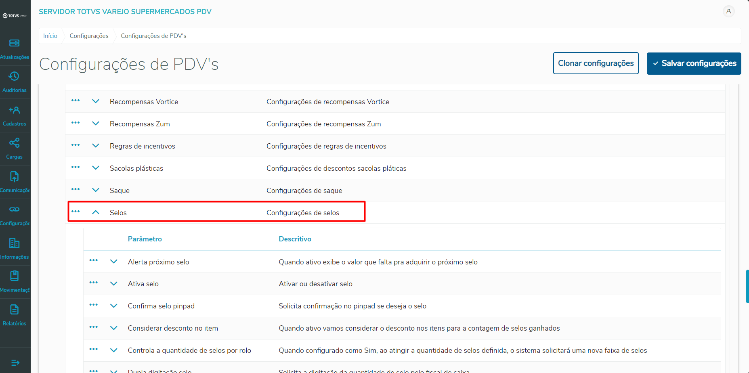Open options for Controla a quantidade de selos
The height and width of the screenshot is (373, 749).
(x=94, y=349)
